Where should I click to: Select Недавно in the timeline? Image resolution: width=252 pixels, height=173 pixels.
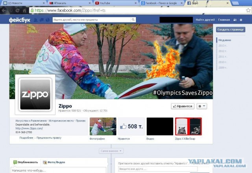[225, 40]
